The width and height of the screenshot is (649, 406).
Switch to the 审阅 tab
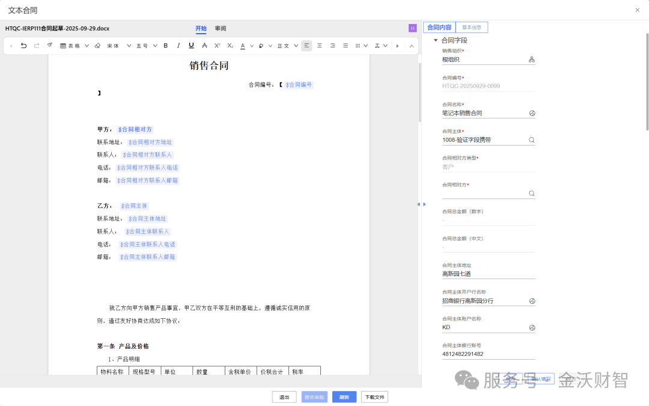[221, 29]
